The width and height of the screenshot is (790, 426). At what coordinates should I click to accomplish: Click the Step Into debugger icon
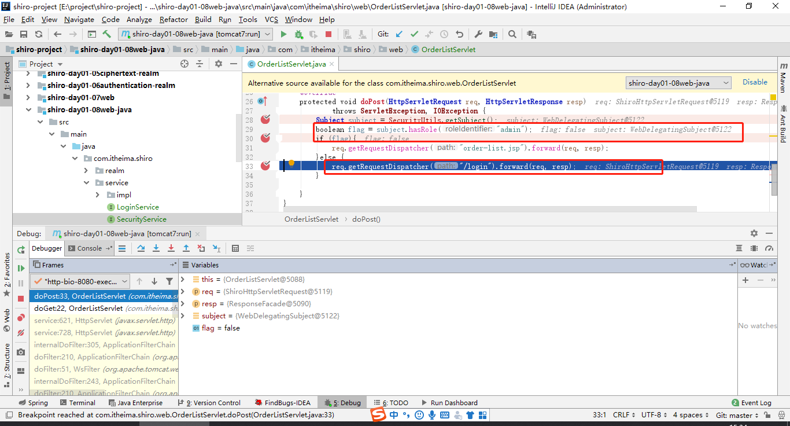point(156,248)
